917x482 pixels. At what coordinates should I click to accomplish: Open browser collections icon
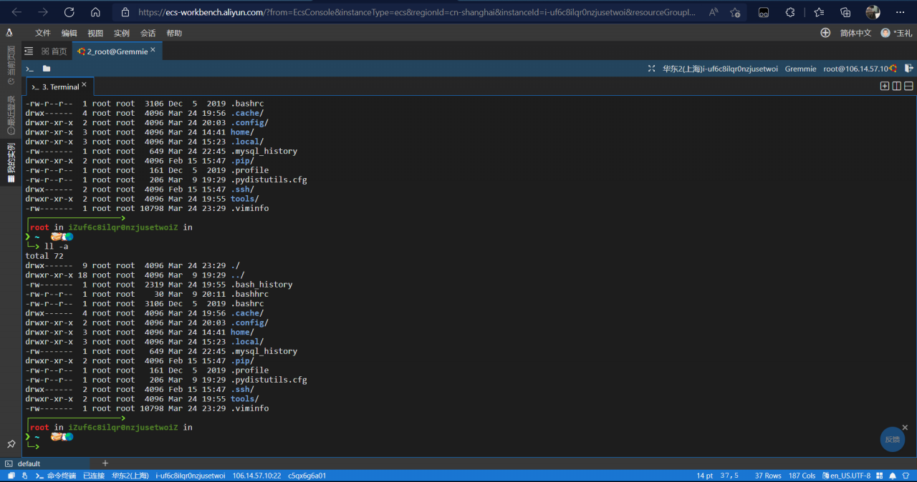(x=845, y=12)
